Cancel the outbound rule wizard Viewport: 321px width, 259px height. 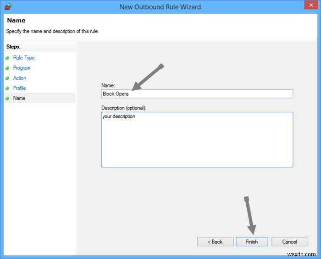pyautogui.click(x=290, y=242)
